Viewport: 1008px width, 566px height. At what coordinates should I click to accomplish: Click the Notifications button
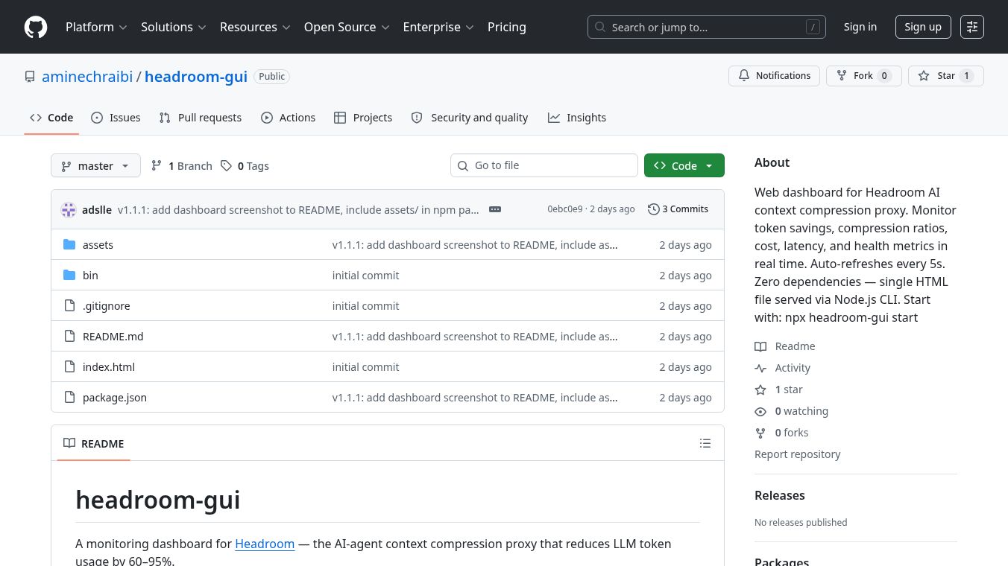point(775,76)
